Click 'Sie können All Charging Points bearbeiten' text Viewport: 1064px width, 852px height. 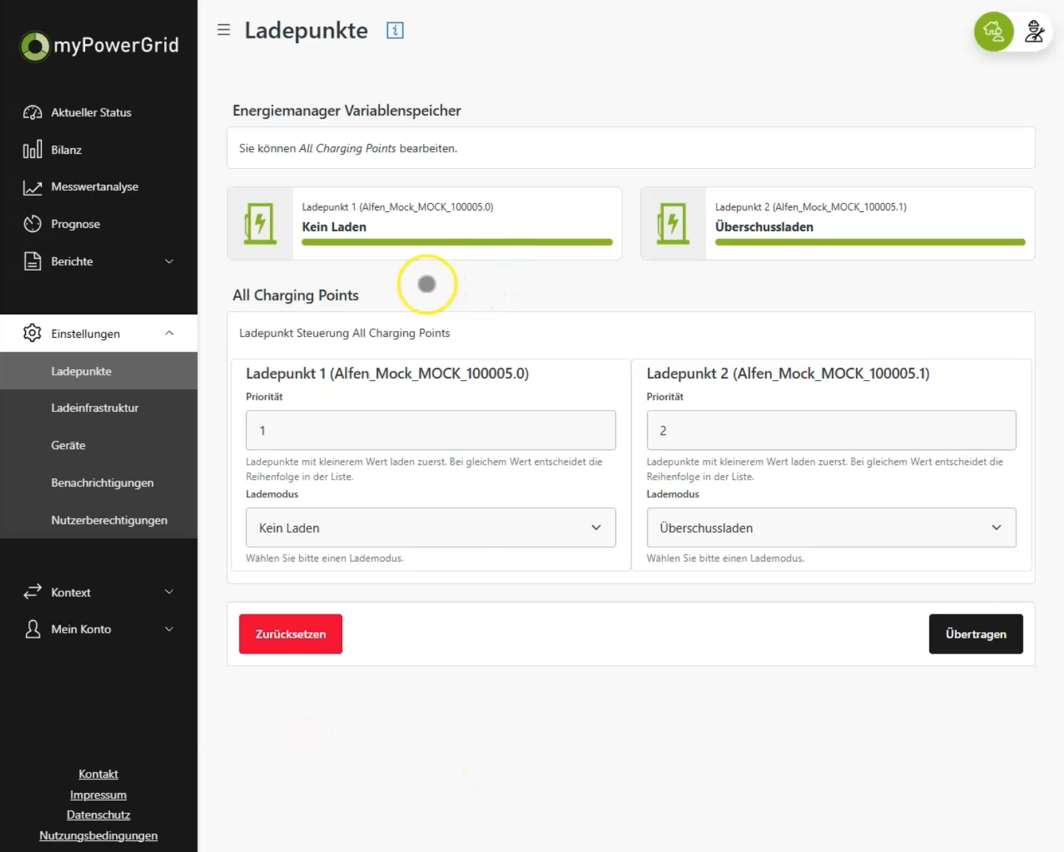(348, 148)
